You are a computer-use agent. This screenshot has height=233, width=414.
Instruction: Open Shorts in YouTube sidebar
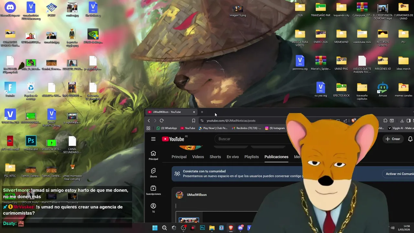(x=153, y=173)
